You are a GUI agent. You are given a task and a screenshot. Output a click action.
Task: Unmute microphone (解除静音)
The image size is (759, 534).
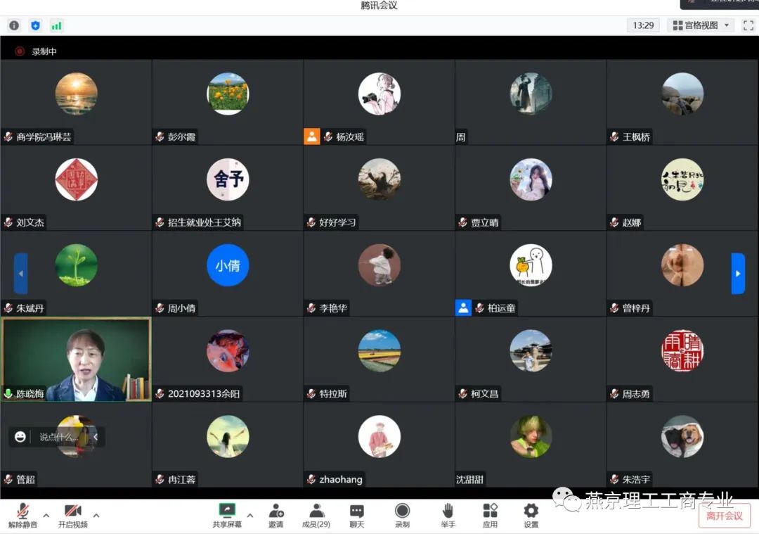pos(22,515)
